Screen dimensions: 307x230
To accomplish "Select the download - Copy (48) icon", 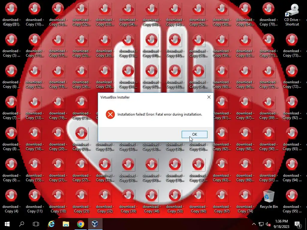I will click(175, 77).
